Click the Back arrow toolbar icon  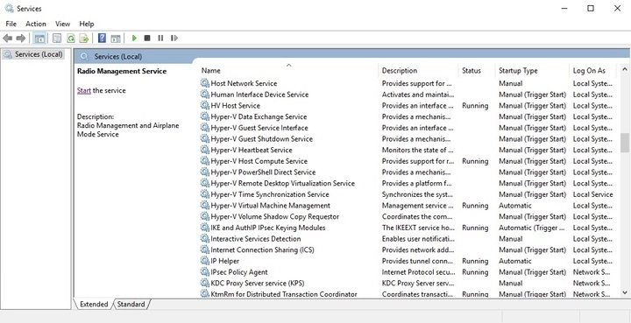click(8, 39)
